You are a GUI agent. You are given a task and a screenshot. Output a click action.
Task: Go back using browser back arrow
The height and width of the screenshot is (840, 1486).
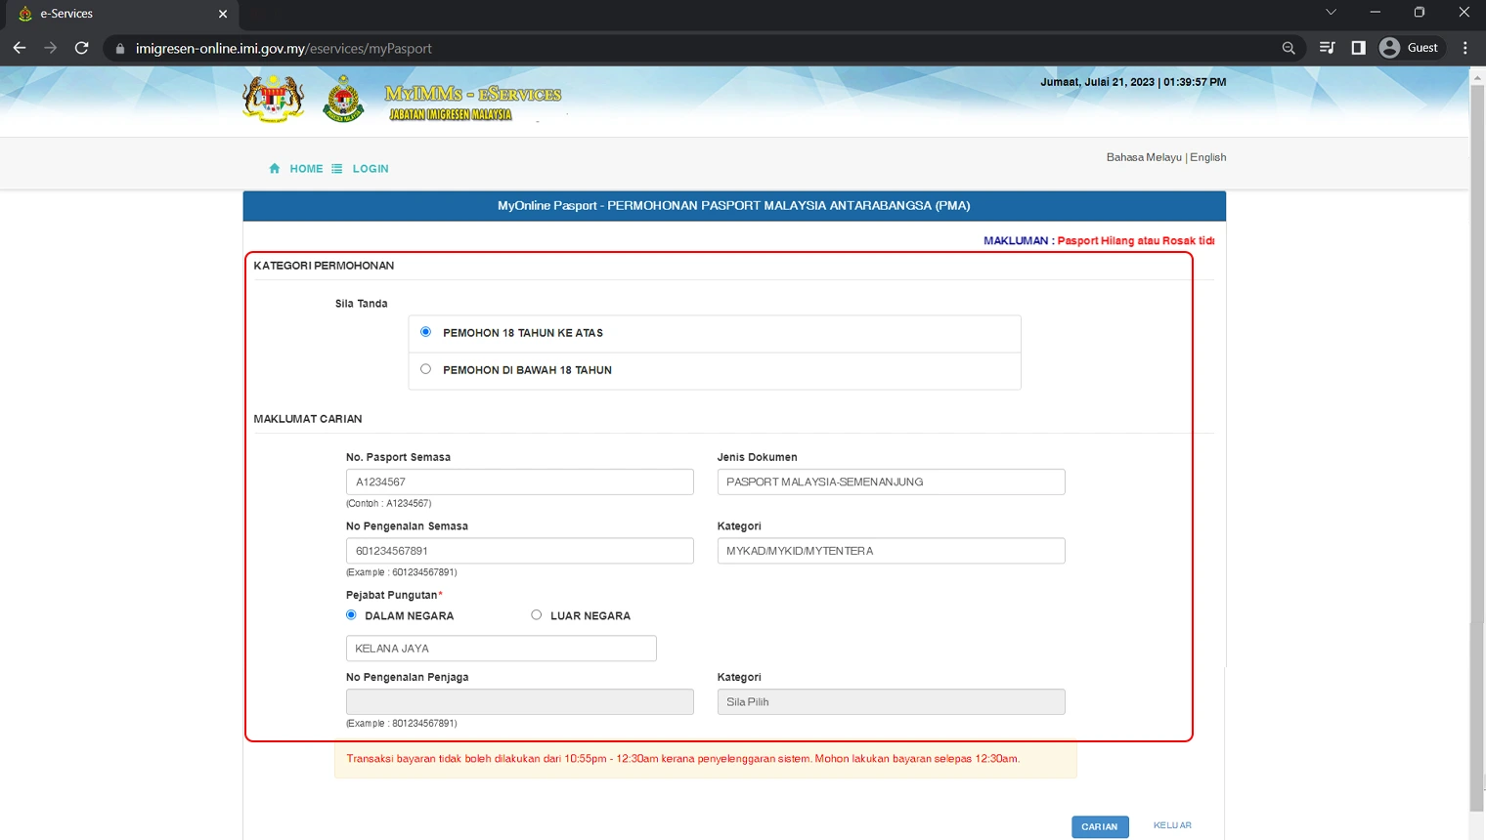click(20, 48)
